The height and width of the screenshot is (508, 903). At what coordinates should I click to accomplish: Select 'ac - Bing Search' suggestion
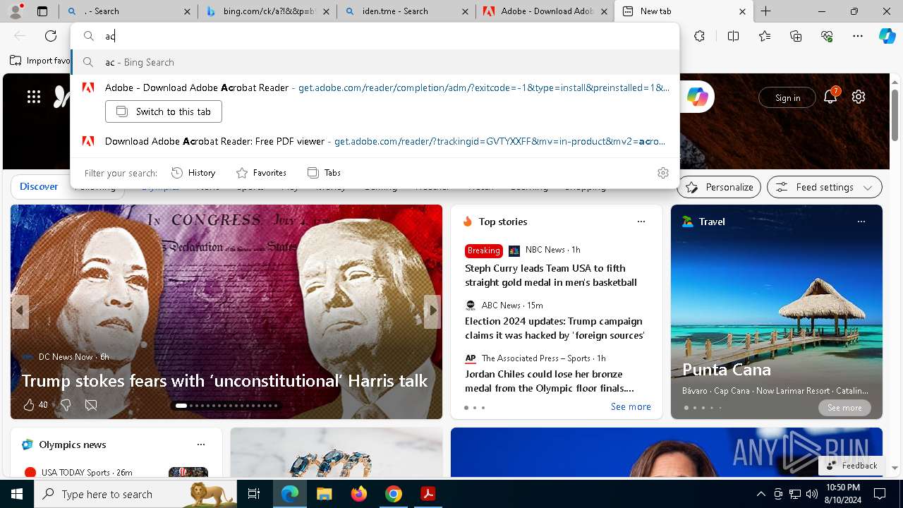[375, 62]
